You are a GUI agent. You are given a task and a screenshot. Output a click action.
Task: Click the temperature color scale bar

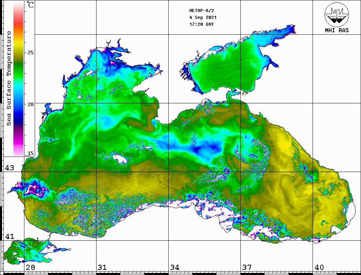[x=19, y=79]
